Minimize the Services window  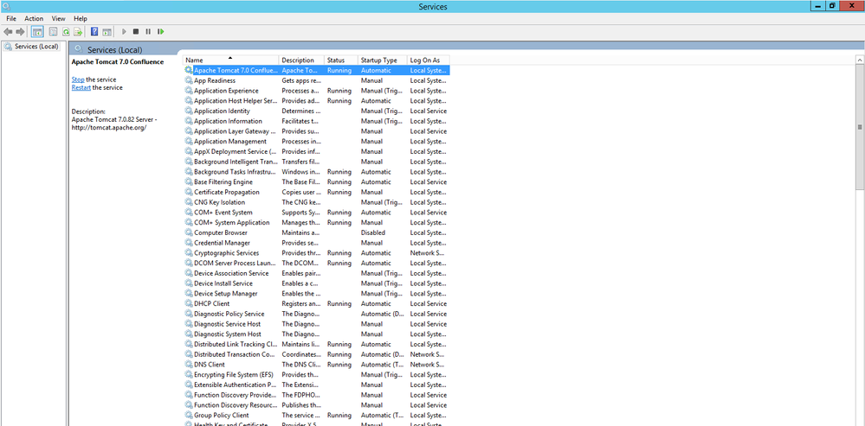tap(817, 6)
